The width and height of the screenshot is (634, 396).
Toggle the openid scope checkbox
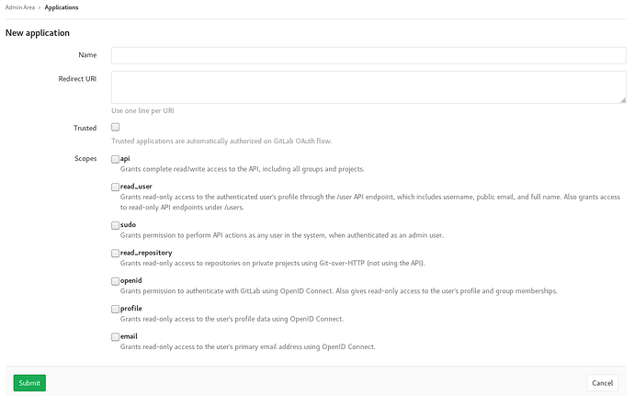pyautogui.click(x=116, y=280)
